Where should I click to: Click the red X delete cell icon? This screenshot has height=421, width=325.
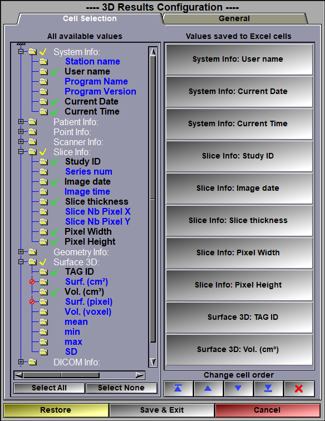point(299,388)
